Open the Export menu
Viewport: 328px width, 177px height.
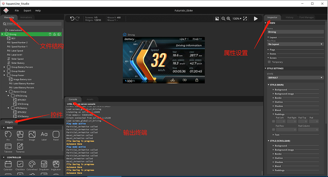coord(27,10)
